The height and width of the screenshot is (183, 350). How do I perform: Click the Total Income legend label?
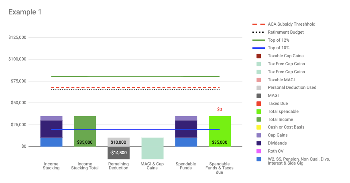(x=280, y=119)
